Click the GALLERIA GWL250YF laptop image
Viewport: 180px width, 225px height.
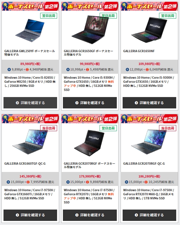(30, 30)
